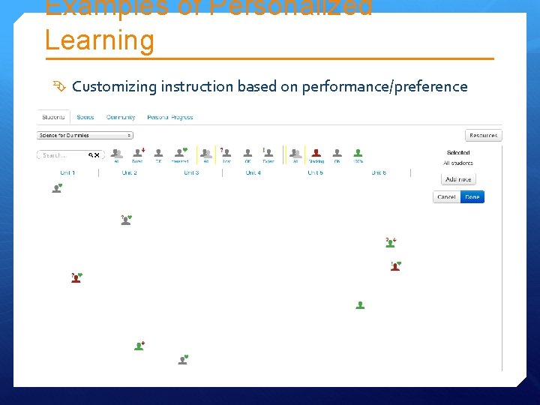Open the Community tab
This screenshot has width=540, height=405.
(121, 117)
